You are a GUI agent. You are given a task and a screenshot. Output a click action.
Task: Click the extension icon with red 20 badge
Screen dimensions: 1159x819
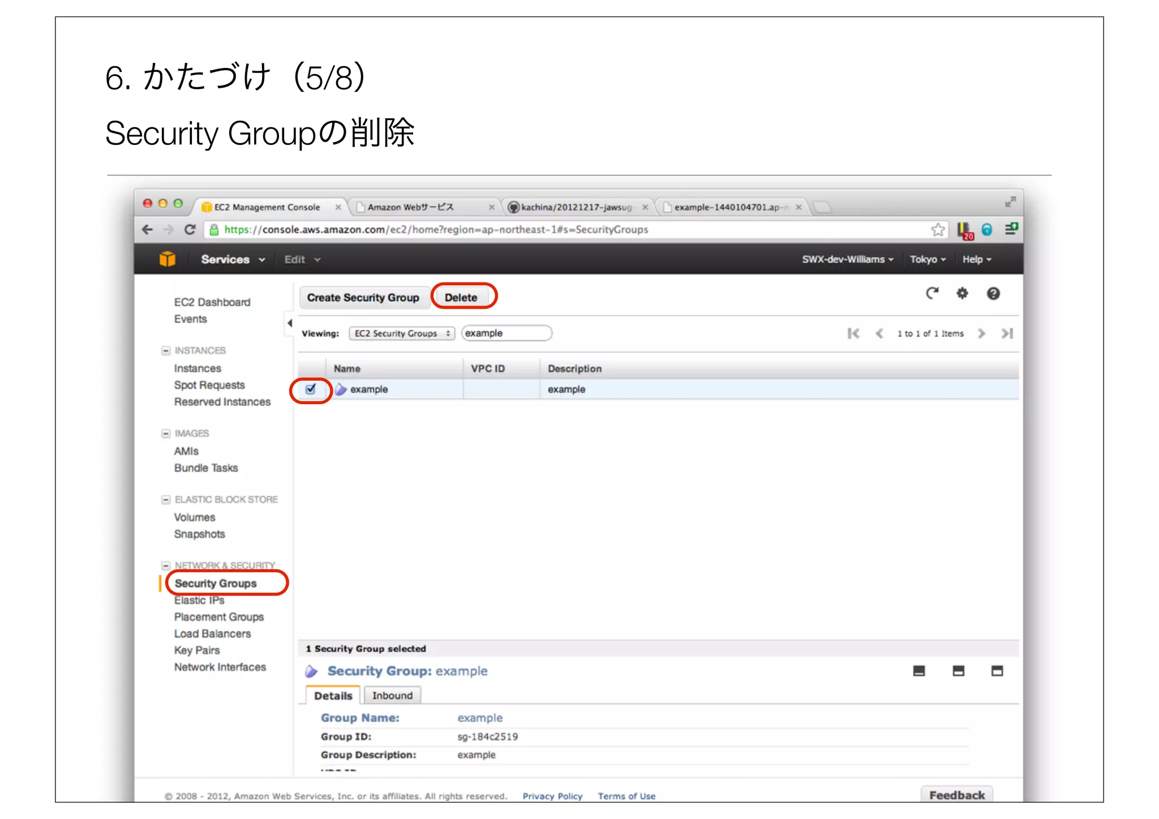tap(965, 230)
